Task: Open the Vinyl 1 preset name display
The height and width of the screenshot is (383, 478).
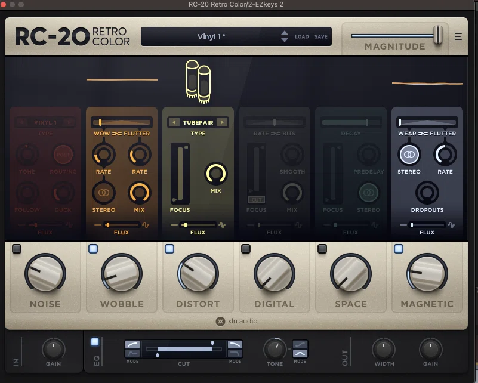Action: click(x=211, y=36)
